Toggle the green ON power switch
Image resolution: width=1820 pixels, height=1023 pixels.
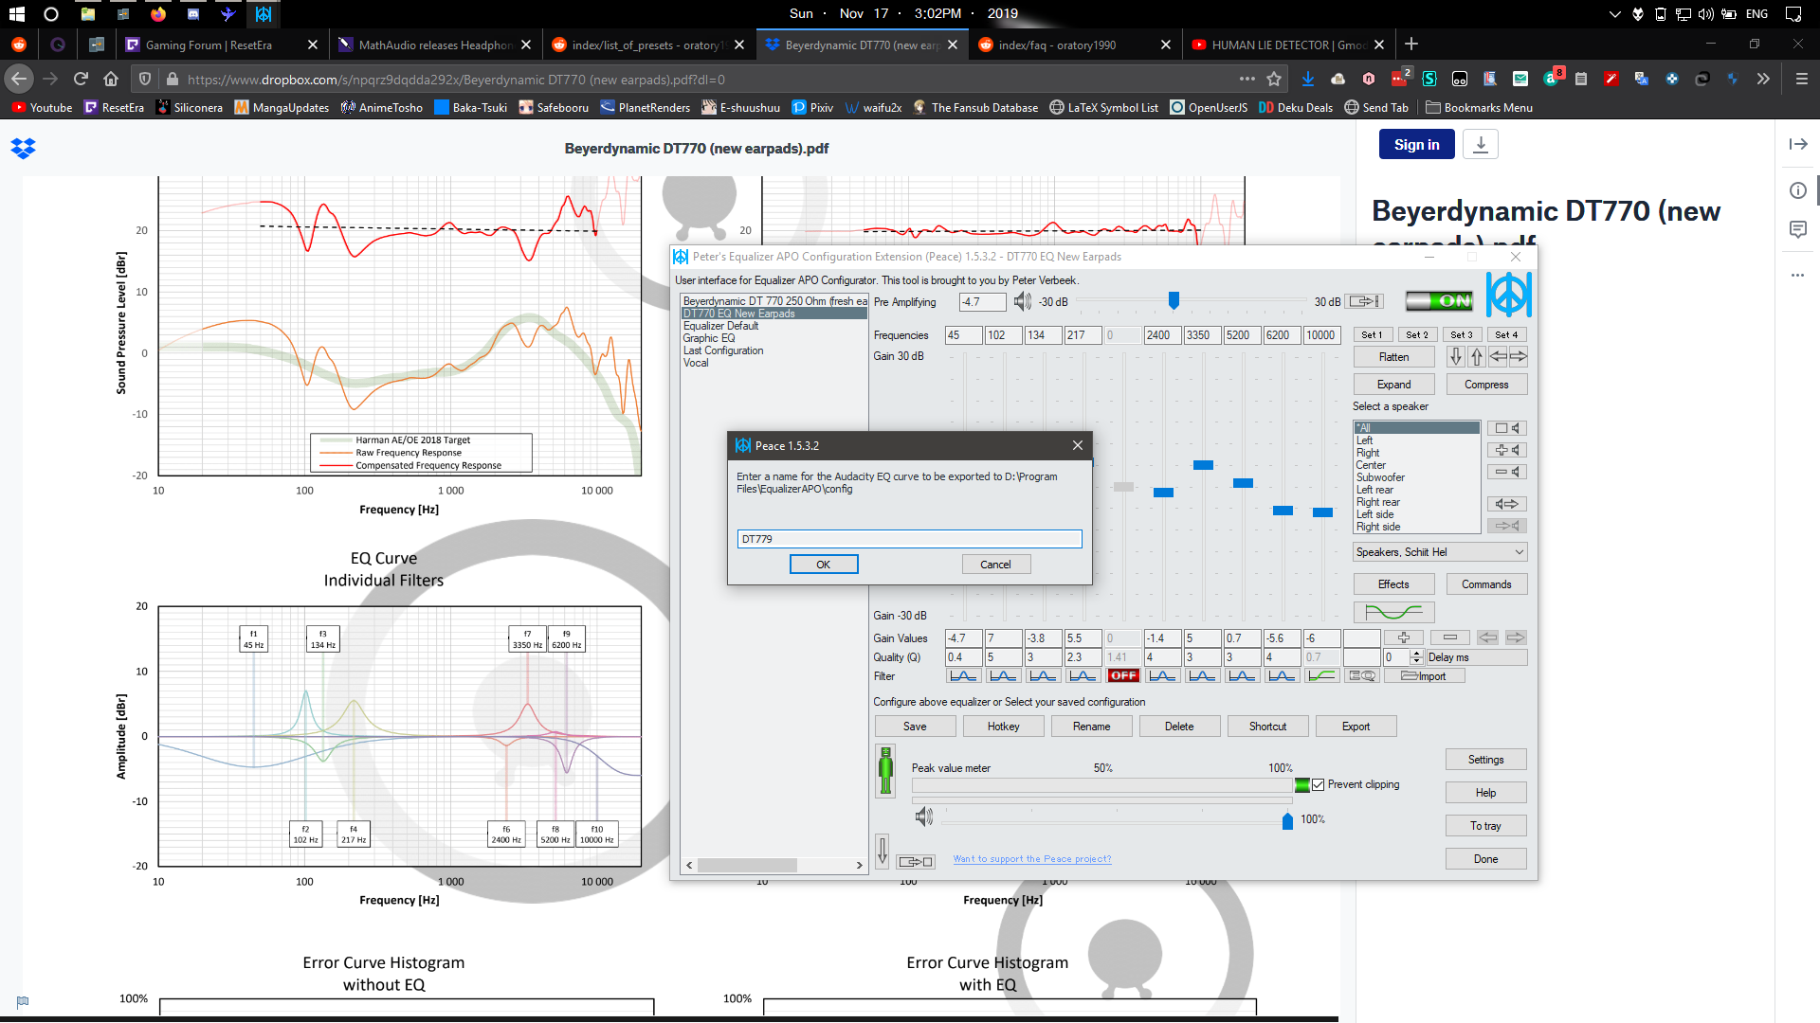(1438, 301)
